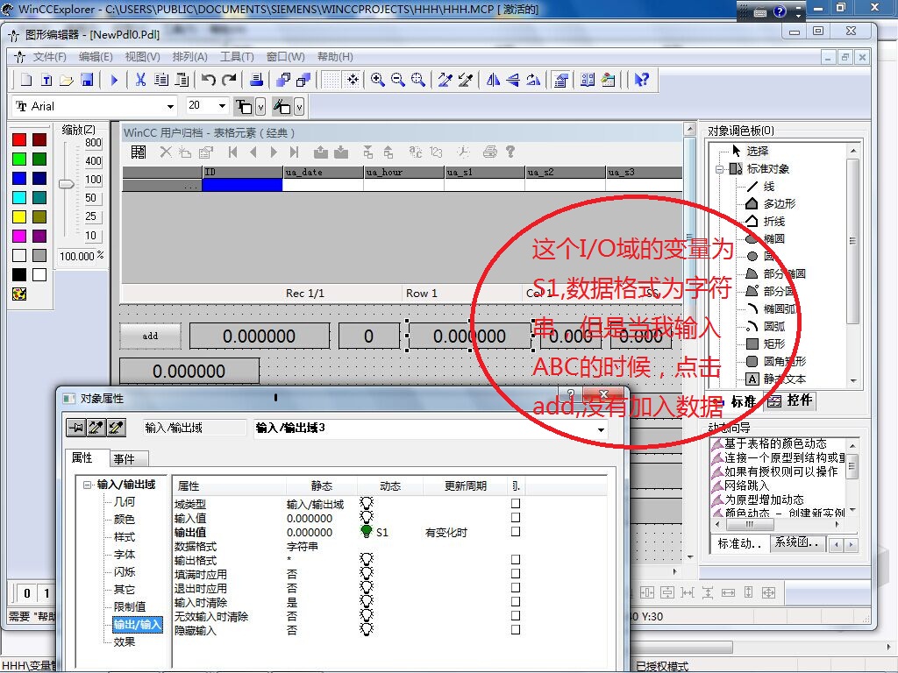Screen dimensions: 898x673
Task: Toggle indirect checkbox for 输出格式 row
Action: [516, 560]
